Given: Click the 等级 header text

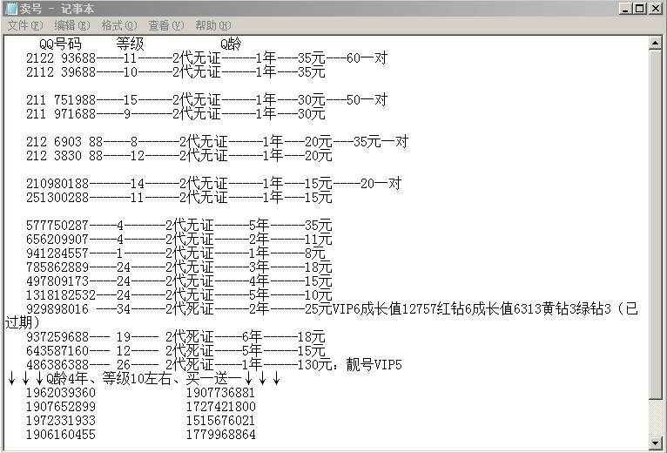Looking at the screenshot, I should pyautogui.click(x=130, y=44).
